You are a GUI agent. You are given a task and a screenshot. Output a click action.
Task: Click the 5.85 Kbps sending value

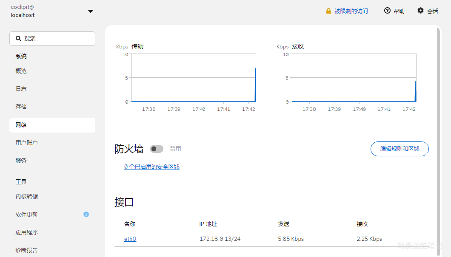coord(291,239)
